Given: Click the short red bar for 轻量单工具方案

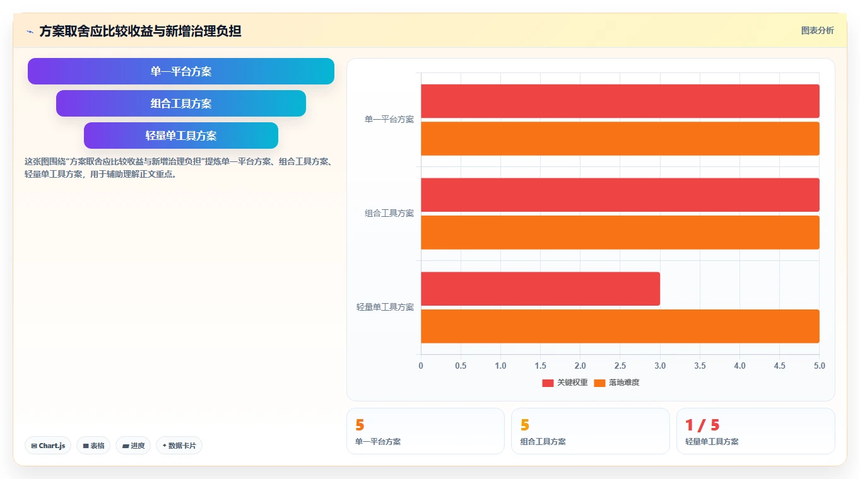Looking at the screenshot, I should click(540, 289).
